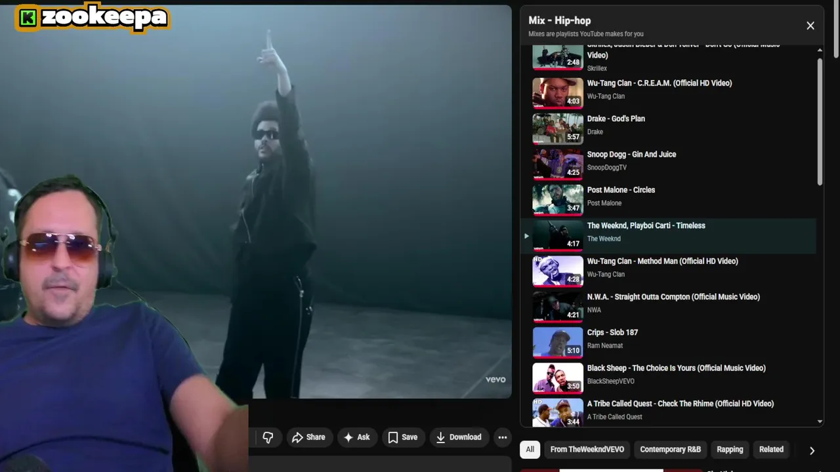Click Wu-Tang Clan - C.R.E.A.M. (Official HD Video) title
The width and height of the screenshot is (840, 472).
(659, 83)
